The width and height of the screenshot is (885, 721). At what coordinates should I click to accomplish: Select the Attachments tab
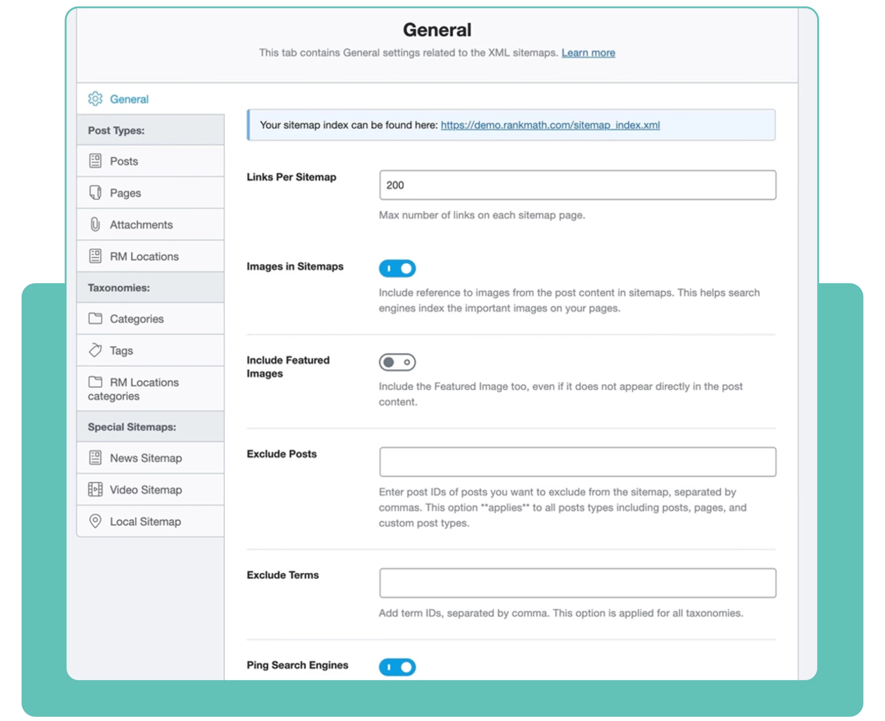point(151,225)
